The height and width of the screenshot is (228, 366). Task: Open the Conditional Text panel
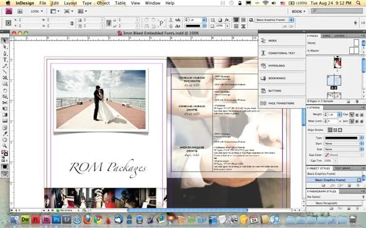click(x=281, y=53)
